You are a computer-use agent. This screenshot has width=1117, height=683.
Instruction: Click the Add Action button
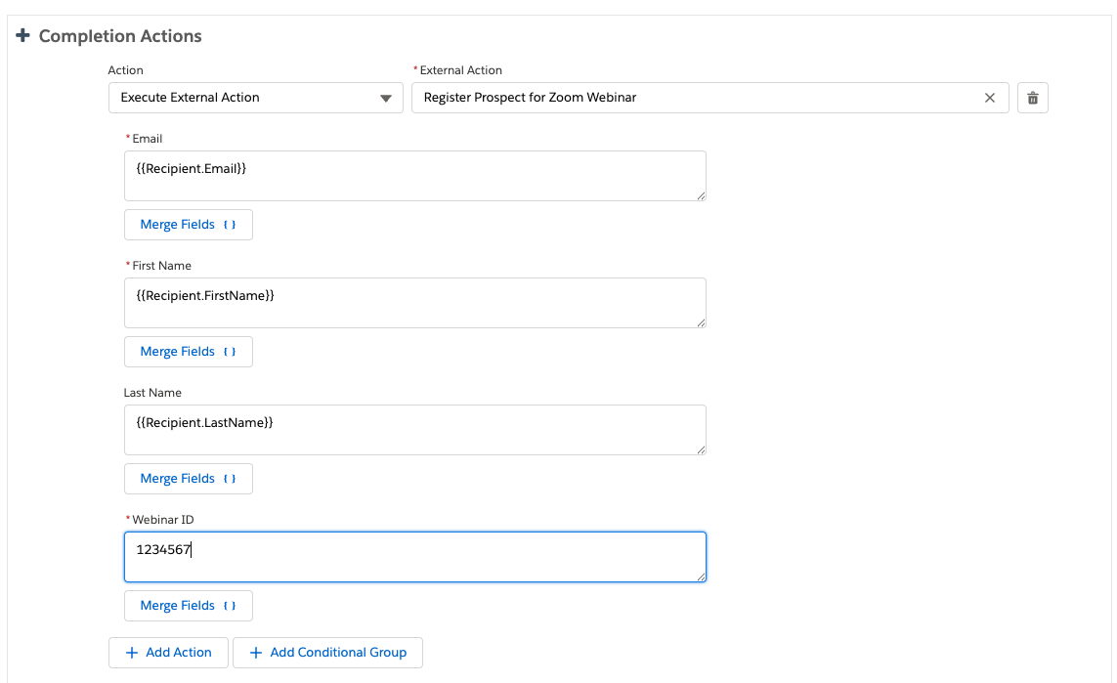coord(168,653)
